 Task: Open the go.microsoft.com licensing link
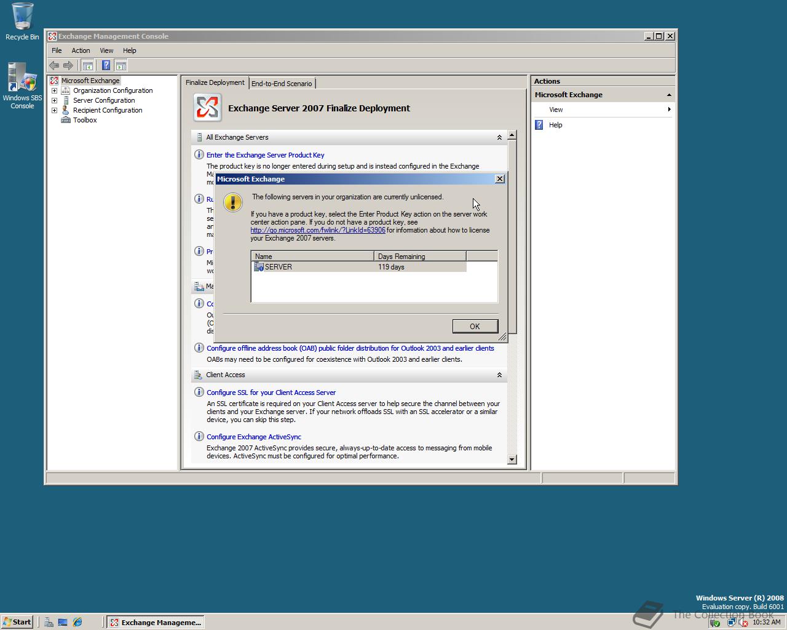[318, 230]
